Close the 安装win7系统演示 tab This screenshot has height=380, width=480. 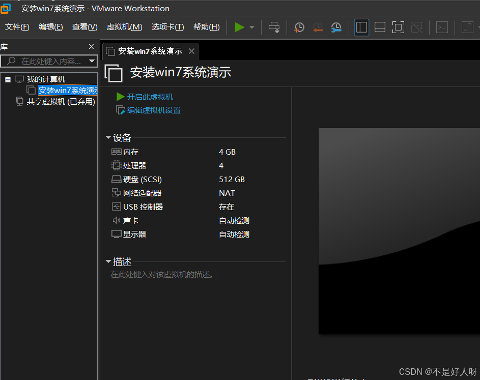tap(191, 51)
